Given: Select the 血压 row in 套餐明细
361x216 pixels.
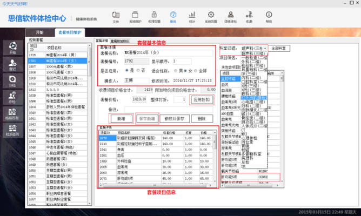Looking at the screenshot, I should (x=156, y=156).
